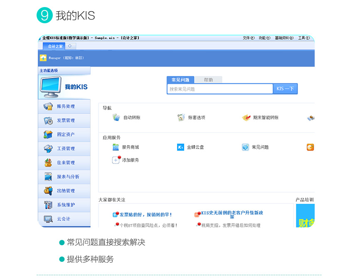This screenshot has width=355, height=278.
Task: Switch to the 帮助 tab
Action: [x=208, y=80]
